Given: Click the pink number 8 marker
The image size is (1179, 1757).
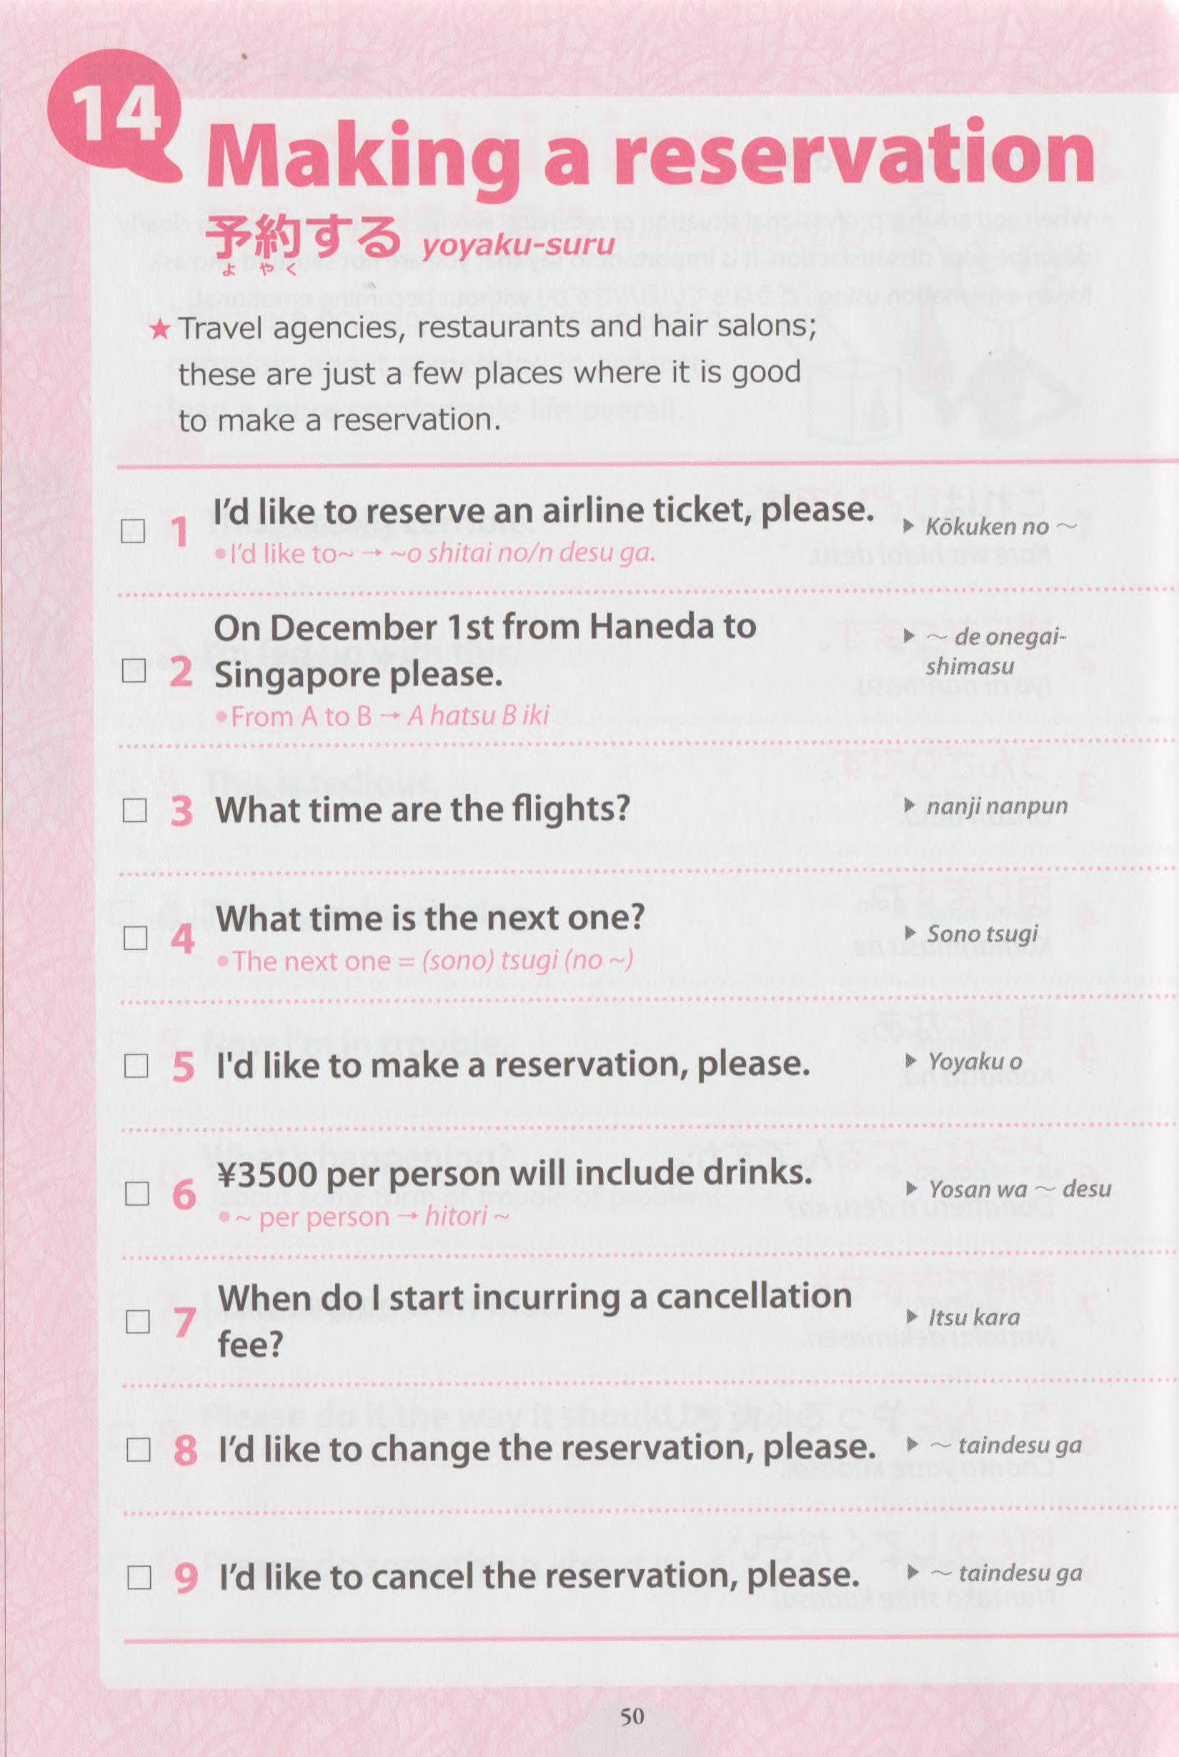Looking at the screenshot, I should click(x=185, y=1450).
